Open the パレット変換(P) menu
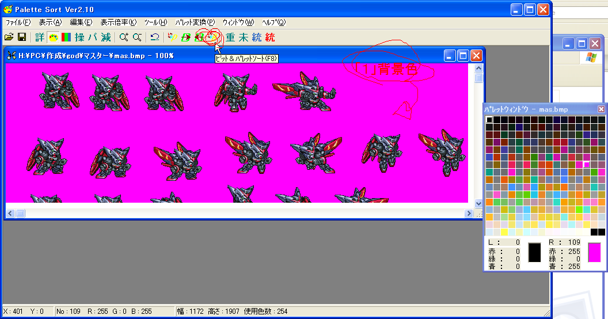 [x=195, y=22]
